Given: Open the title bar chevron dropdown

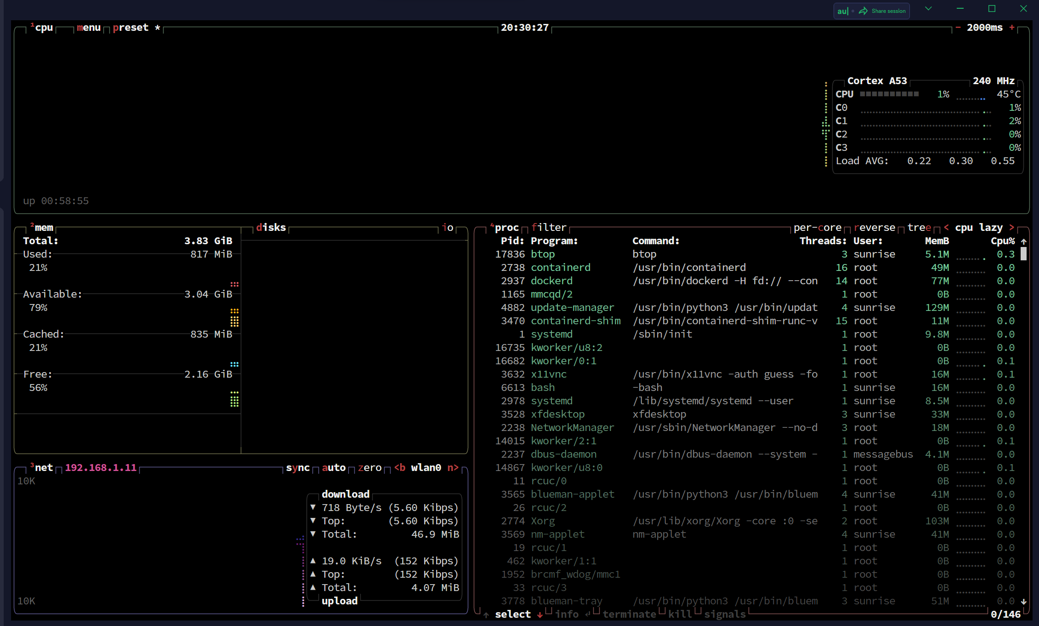Looking at the screenshot, I should (x=928, y=9).
